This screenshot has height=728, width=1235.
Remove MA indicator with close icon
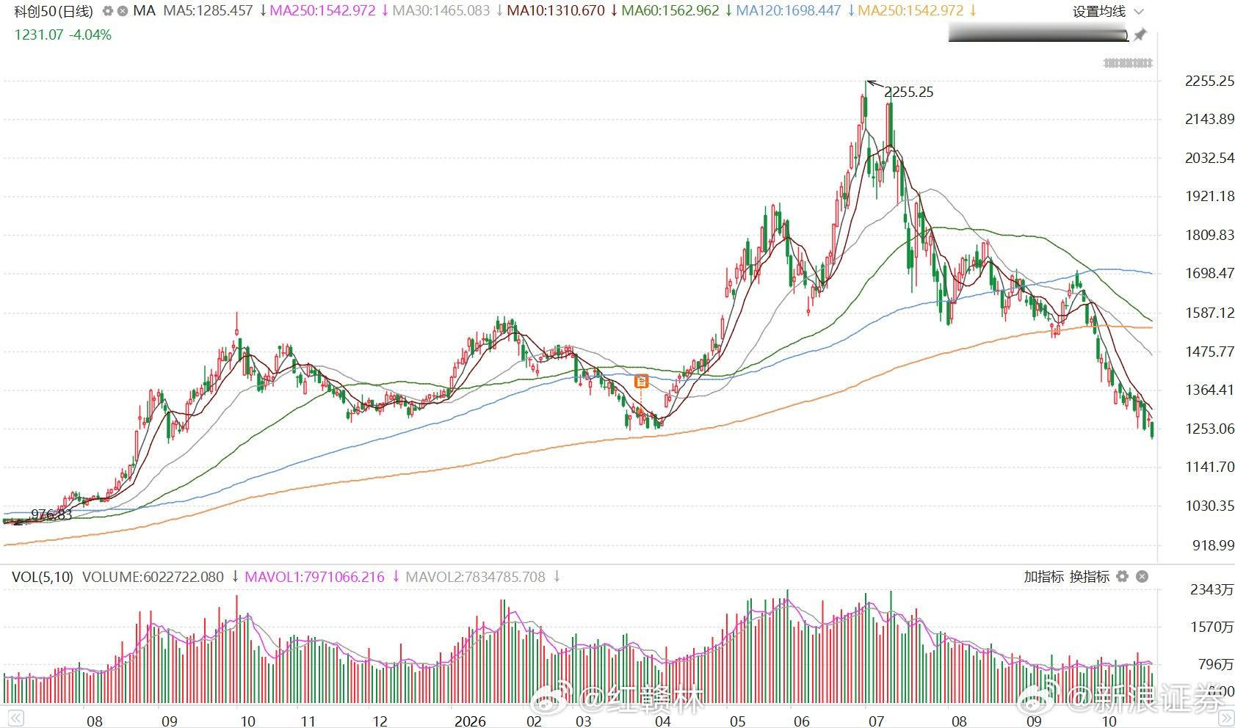123,11
